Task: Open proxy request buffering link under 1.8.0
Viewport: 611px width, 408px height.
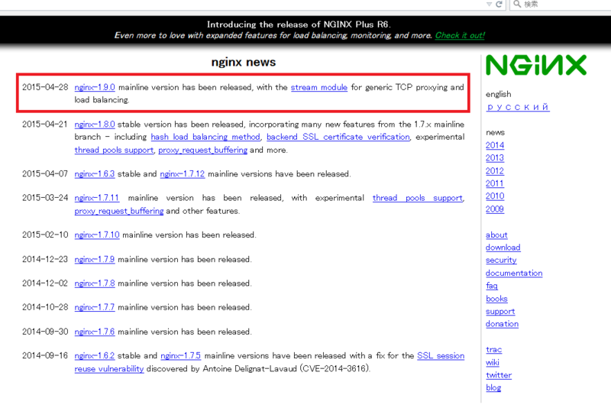Action: (202, 150)
